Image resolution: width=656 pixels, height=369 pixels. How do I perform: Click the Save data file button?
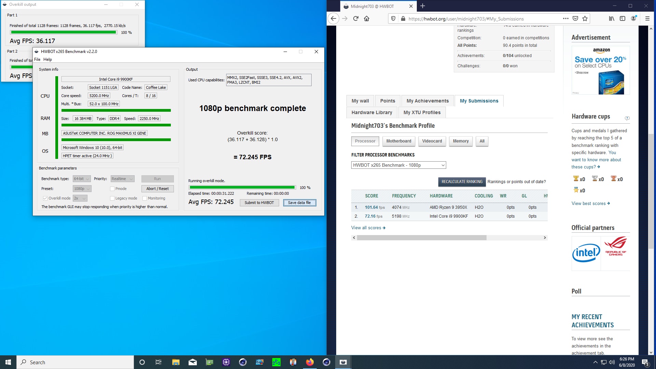(x=299, y=203)
